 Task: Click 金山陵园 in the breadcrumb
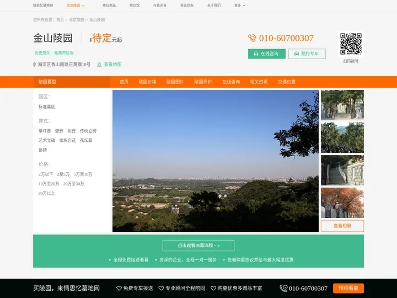pyautogui.click(x=97, y=19)
